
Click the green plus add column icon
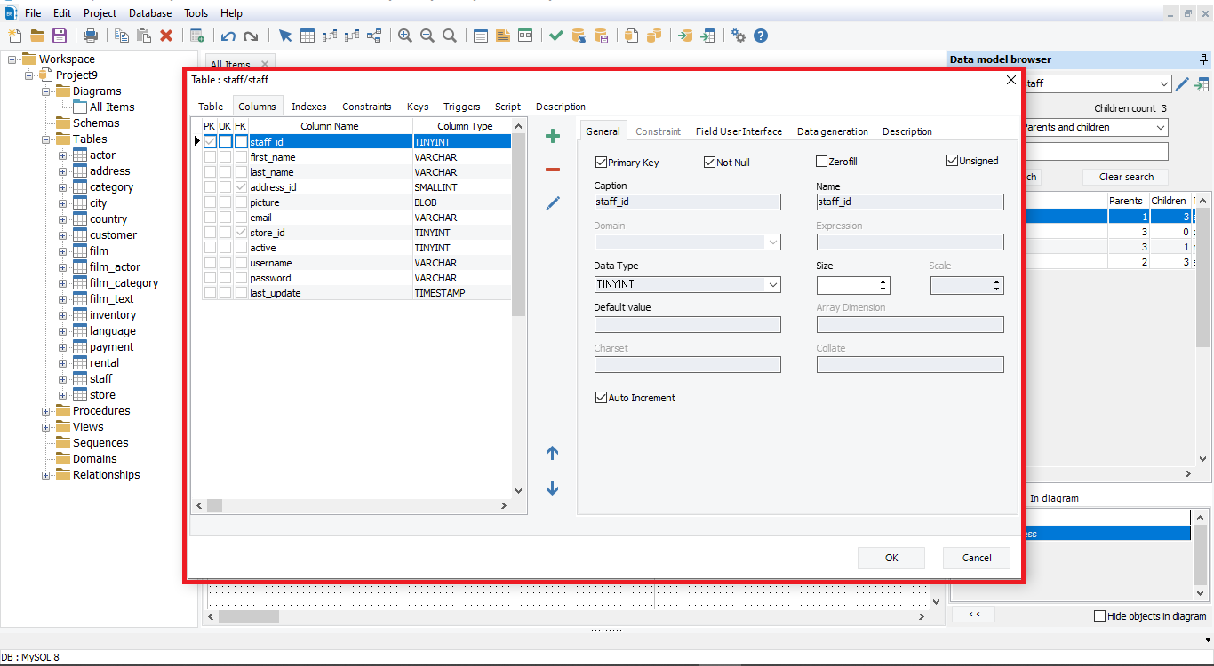click(x=552, y=136)
